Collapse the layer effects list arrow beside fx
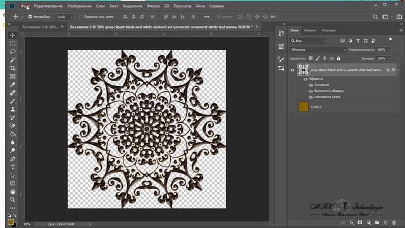This screenshot has height=228, width=405. click(398, 70)
